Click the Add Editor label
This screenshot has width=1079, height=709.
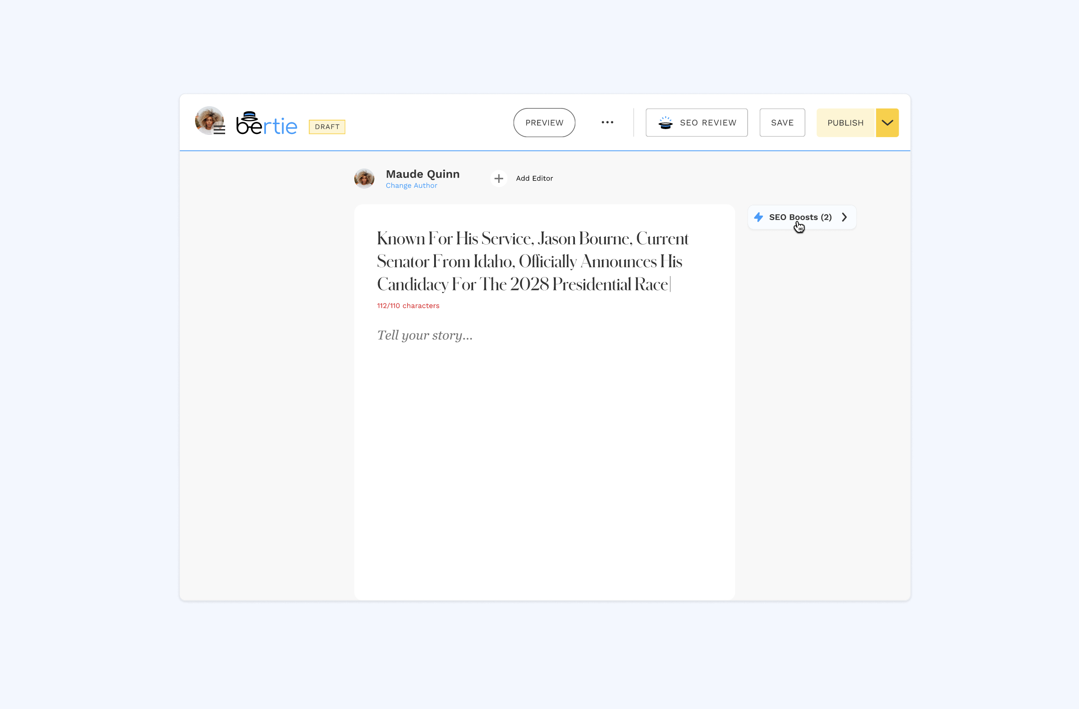click(534, 178)
